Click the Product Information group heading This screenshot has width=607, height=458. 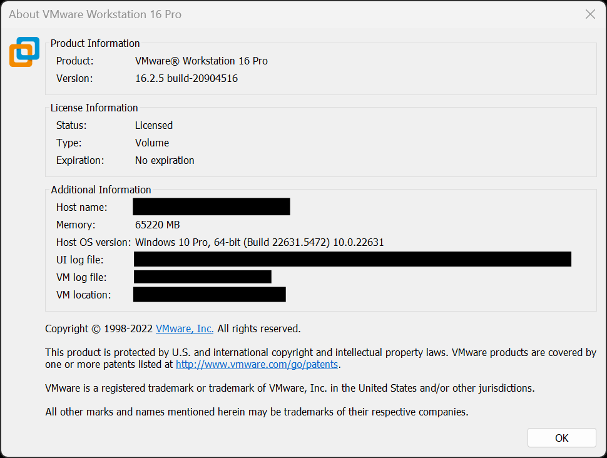pos(95,43)
